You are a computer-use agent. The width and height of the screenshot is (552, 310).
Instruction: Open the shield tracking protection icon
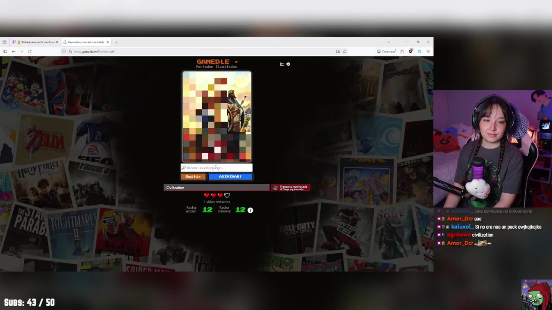[64, 52]
